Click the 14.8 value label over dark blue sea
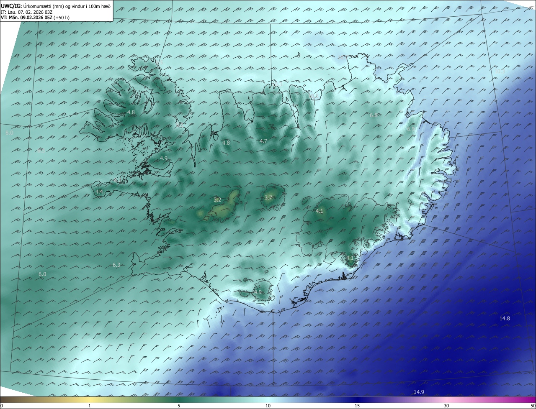The width and height of the screenshot is (536, 409). tap(505, 319)
